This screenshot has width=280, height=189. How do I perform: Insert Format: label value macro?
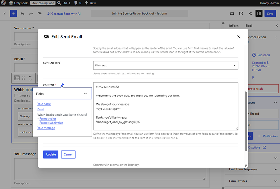(x=51, y=123)
